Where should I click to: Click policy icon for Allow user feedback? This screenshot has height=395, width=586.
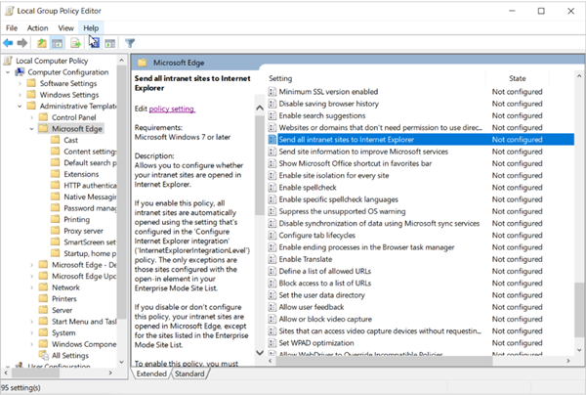tap(272, 307)
